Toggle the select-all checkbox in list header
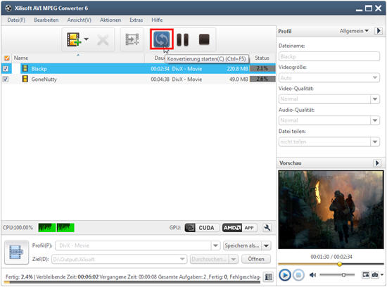 click(6, 58)
